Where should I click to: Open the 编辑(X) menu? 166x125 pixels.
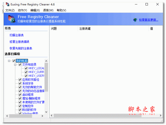click(35, 10)
